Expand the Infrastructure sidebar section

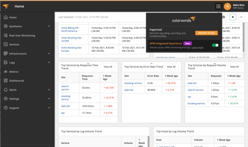coord(49,53)
